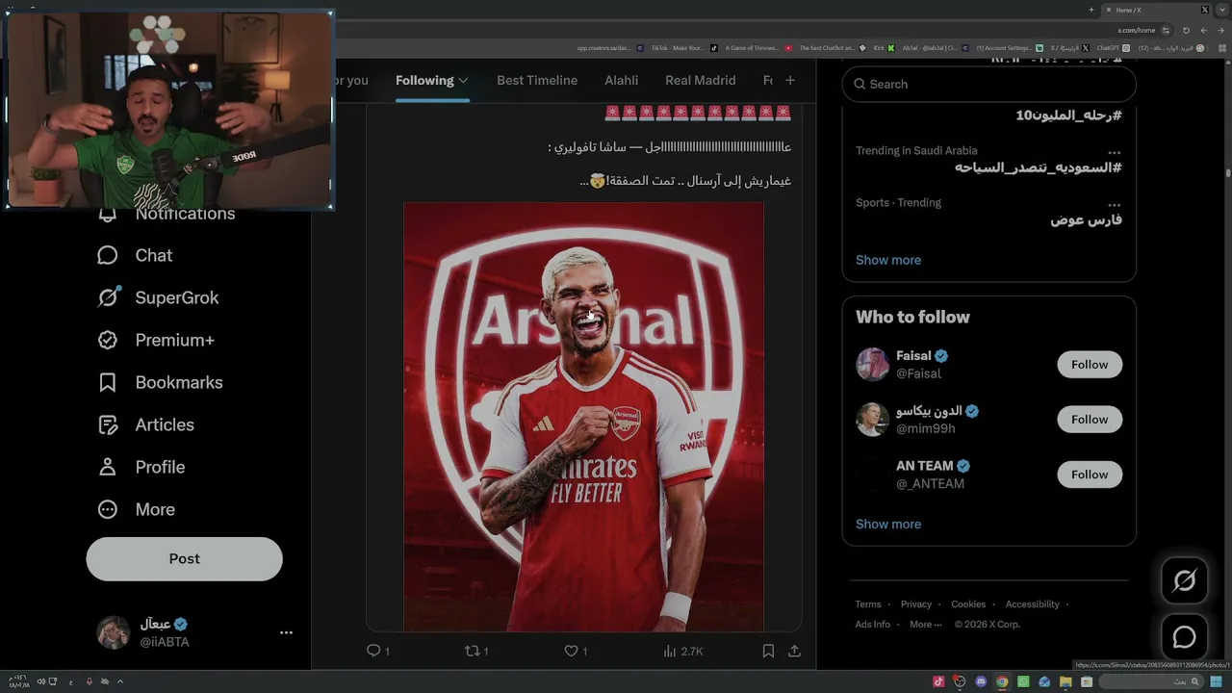
Task: Switch to the Alahli tab
Action: [622, 80]
